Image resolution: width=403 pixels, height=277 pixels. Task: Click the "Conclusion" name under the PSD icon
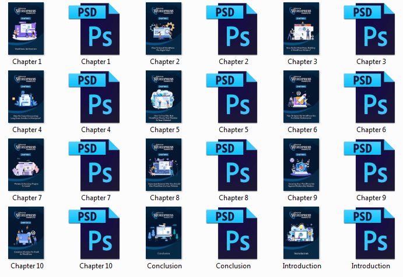click(233, 266)
